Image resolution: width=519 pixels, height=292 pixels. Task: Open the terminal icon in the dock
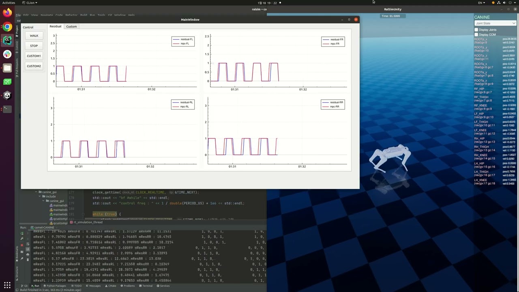(x=7, y=109)
